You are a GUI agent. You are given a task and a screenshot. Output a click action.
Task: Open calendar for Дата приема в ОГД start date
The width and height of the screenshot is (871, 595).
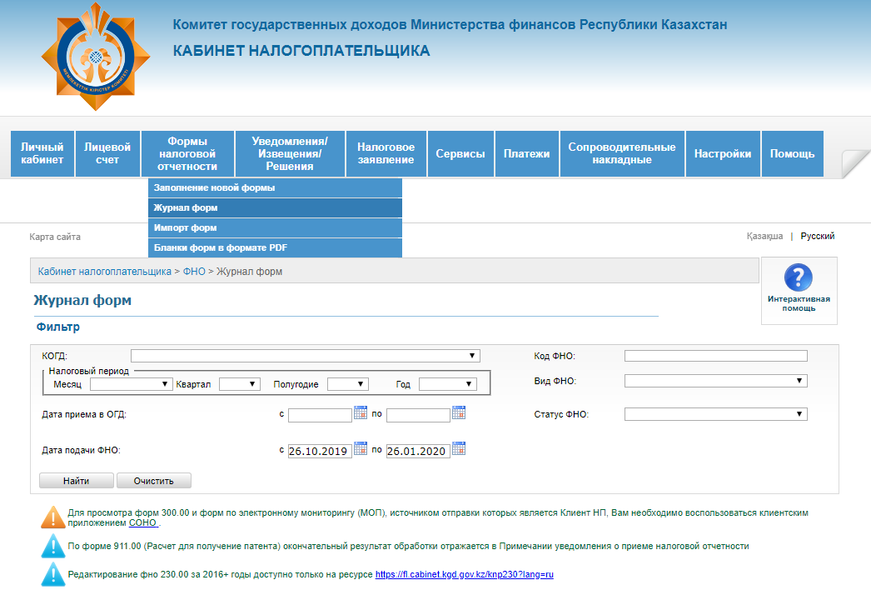point(361,413)
